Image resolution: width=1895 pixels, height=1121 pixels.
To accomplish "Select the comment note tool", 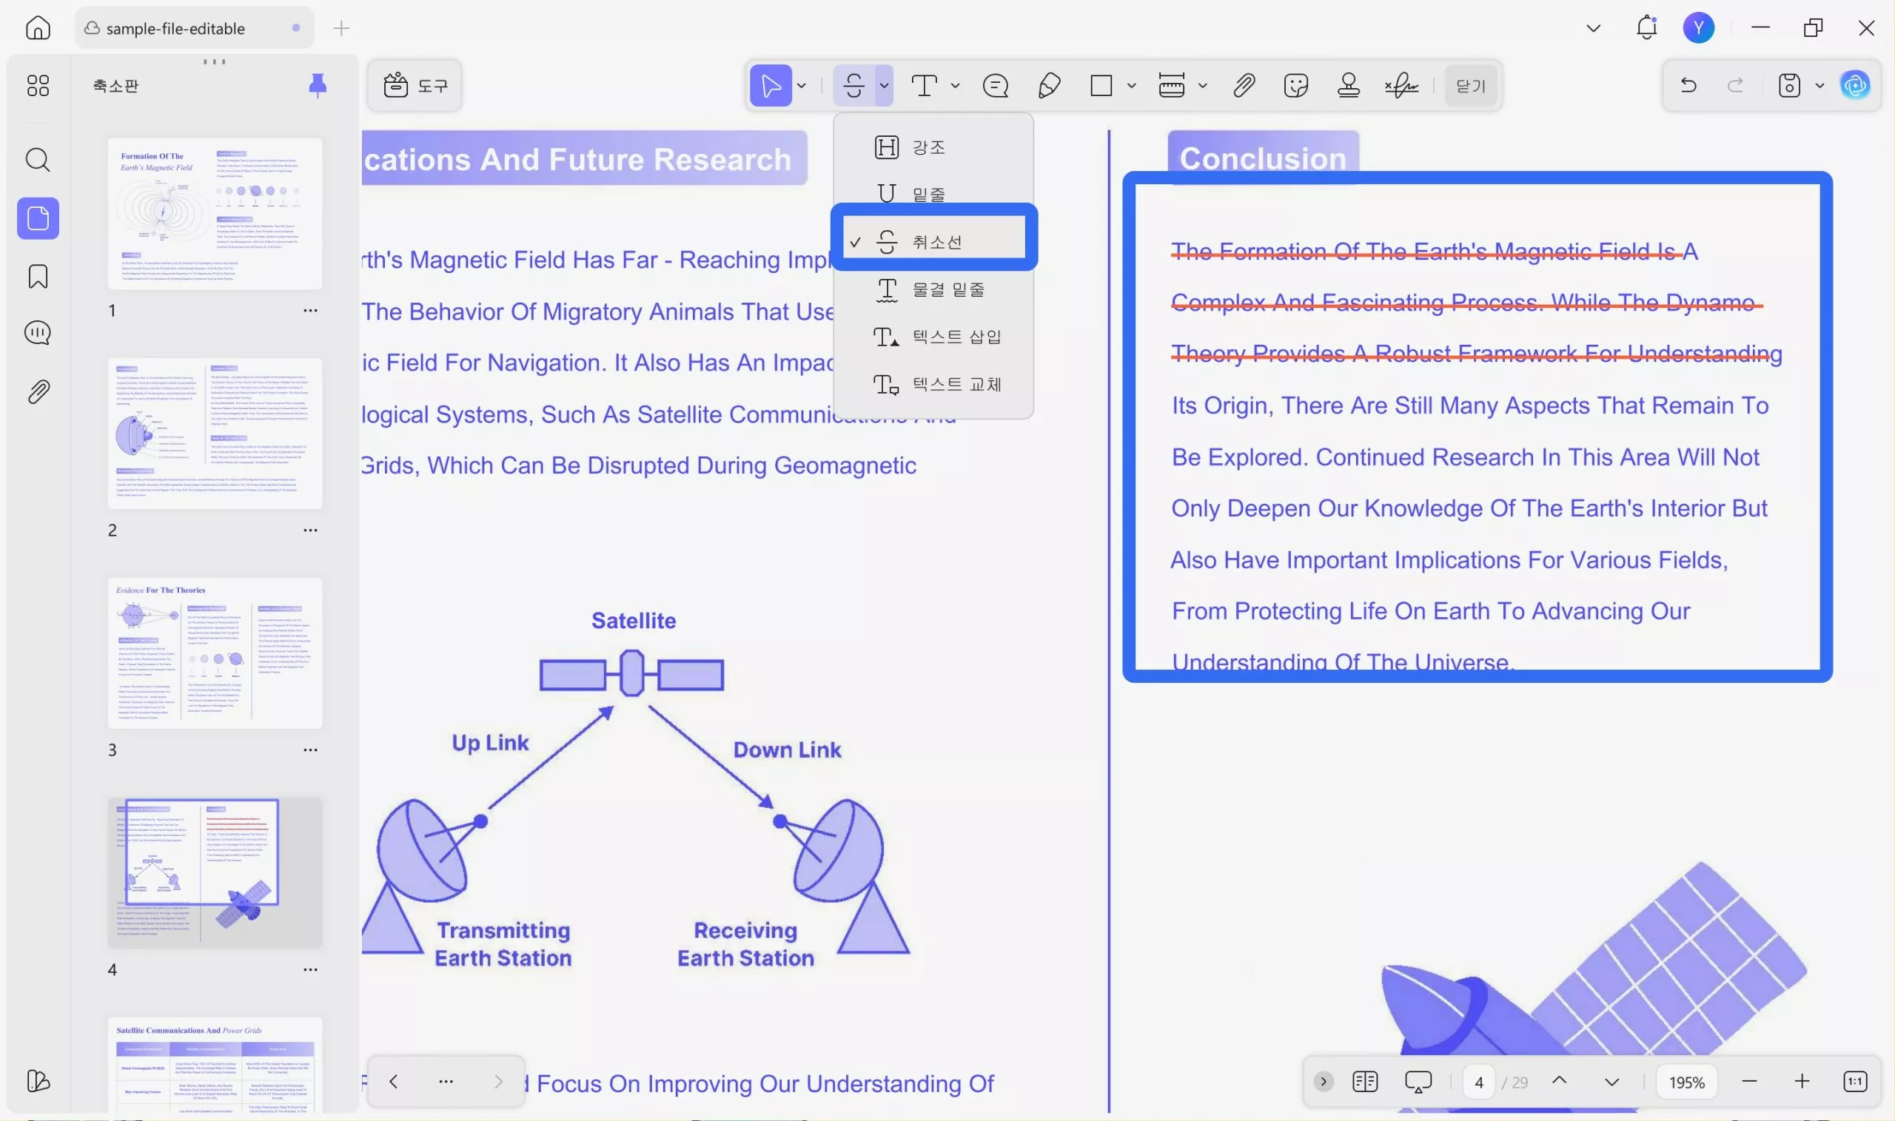I will click(995, 85).
